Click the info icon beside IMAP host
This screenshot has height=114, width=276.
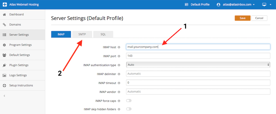[x=119, y=47]
